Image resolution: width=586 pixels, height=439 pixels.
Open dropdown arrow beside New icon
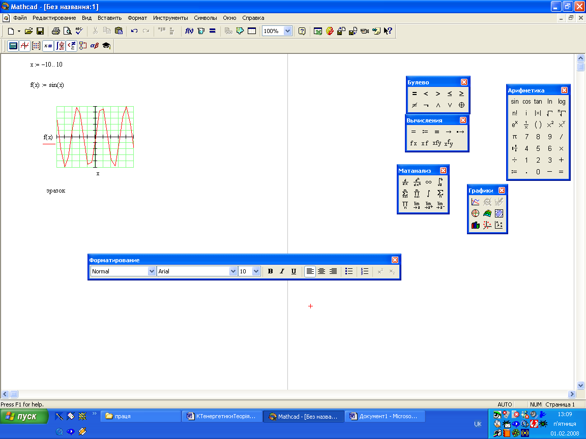click(x=19, y=31)
